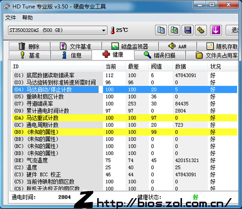Click the green 好 health status value
This screenshot has height=209, width=242.
[x=196, y=197]
